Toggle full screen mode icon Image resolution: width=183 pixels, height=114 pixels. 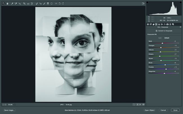(143, 4)
